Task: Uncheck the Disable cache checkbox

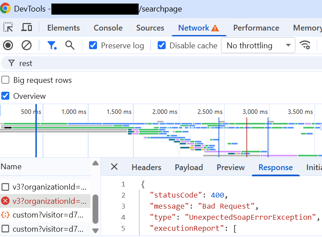Action: click(x=162, y=45)
